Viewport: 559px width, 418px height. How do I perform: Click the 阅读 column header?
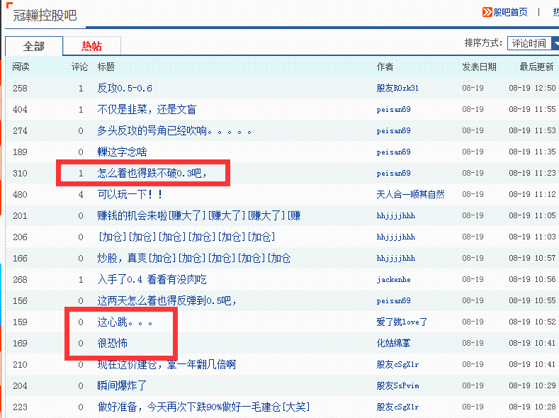click(21, 67)
